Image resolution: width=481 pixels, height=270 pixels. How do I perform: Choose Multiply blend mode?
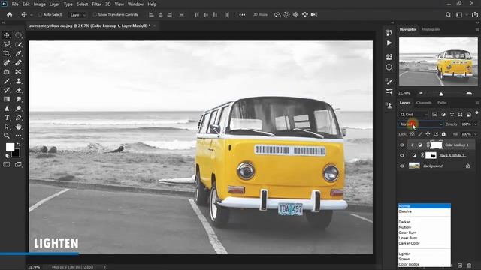click(x=425, y=227)
